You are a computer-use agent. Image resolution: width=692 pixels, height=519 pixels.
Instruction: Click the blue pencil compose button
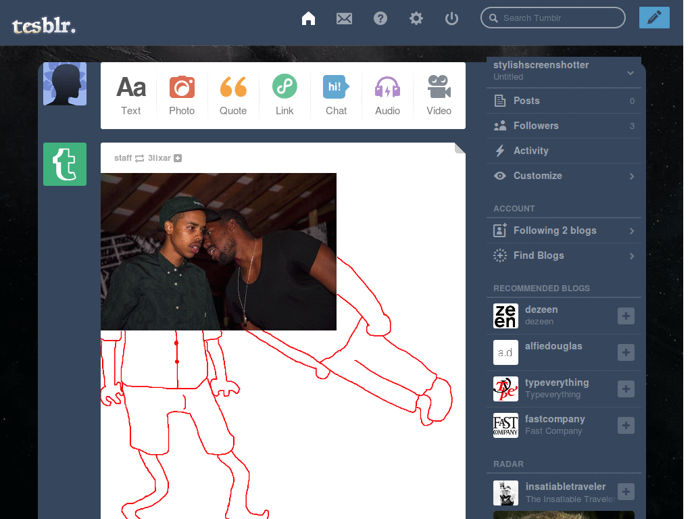pos(654,18)
